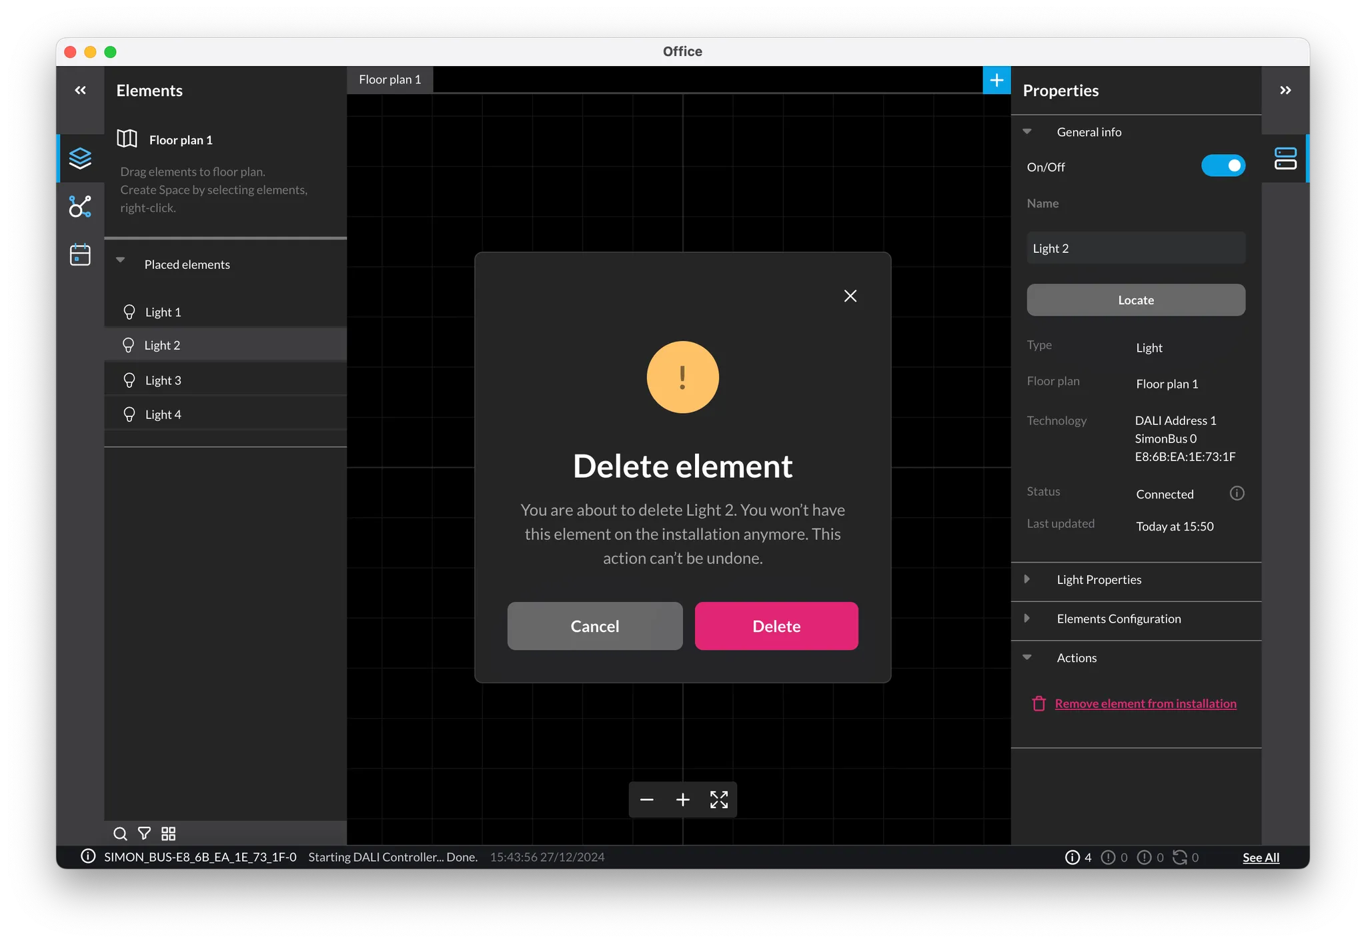
Task: Click the Delete element dialog heading
Action: (x=682, y=466)
